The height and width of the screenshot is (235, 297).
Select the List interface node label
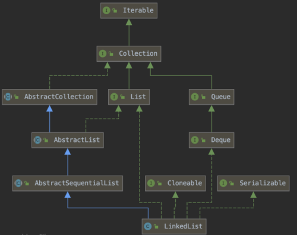[138, 97]
